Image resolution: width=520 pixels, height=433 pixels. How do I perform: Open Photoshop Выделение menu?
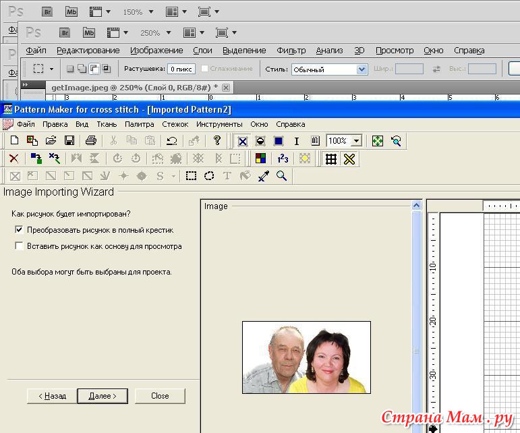tap(244, 51)
